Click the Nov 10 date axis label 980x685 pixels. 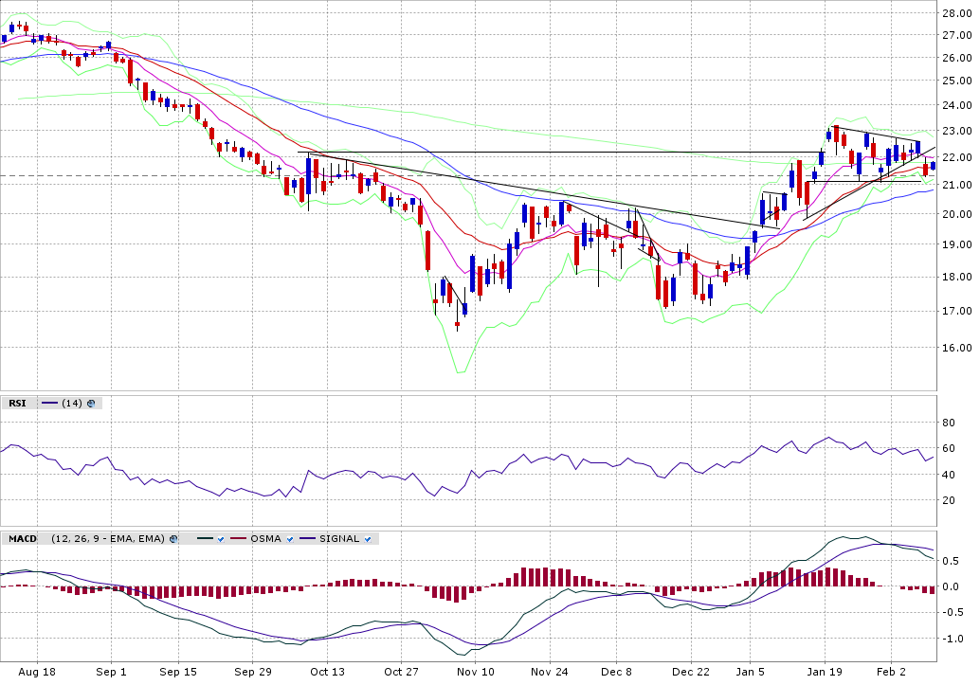(475, 672)
